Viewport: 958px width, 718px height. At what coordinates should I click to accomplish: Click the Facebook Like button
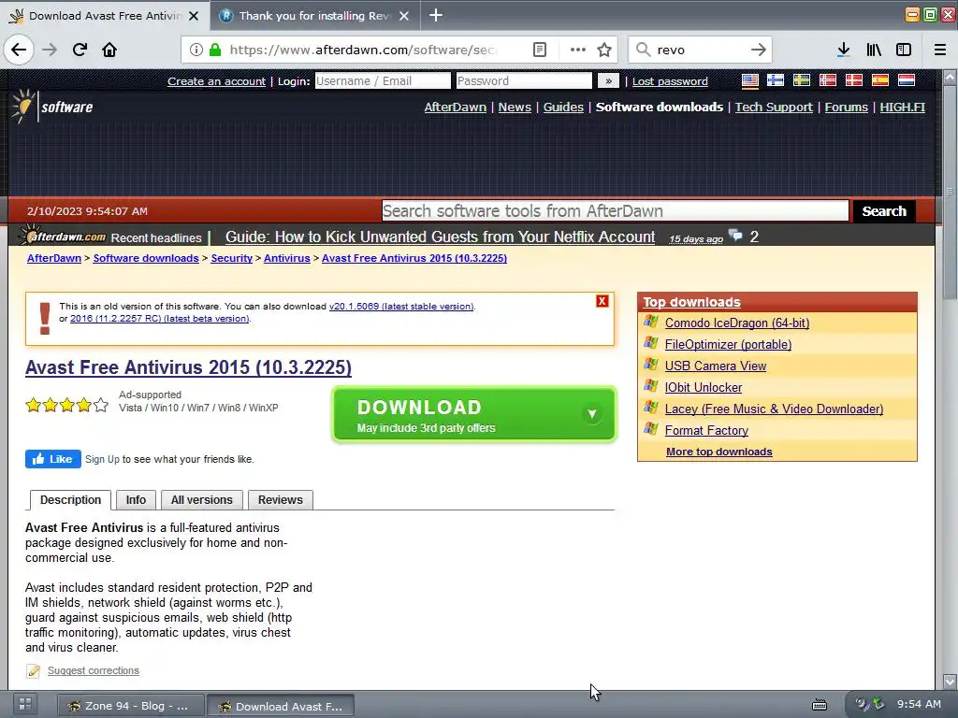pyautogui.click(x=53, y=459)
